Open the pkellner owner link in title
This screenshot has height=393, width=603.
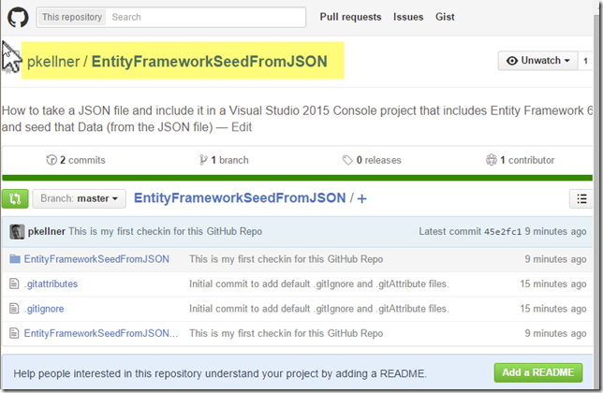pyautogui.click(x=53, y=62)
